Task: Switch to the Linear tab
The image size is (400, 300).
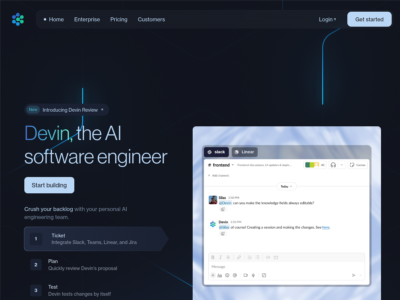Action: pyautogui.click(x=244, y=152)
